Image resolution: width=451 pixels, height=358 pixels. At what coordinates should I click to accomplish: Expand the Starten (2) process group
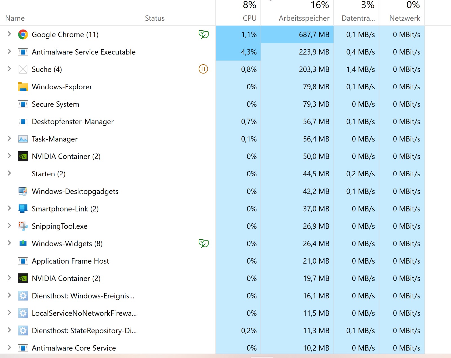pyautogui.click(x=9, y=173)
